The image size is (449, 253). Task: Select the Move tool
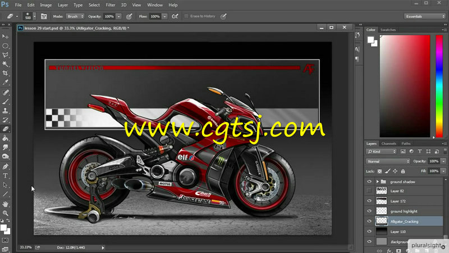click(x=5, y=37)
